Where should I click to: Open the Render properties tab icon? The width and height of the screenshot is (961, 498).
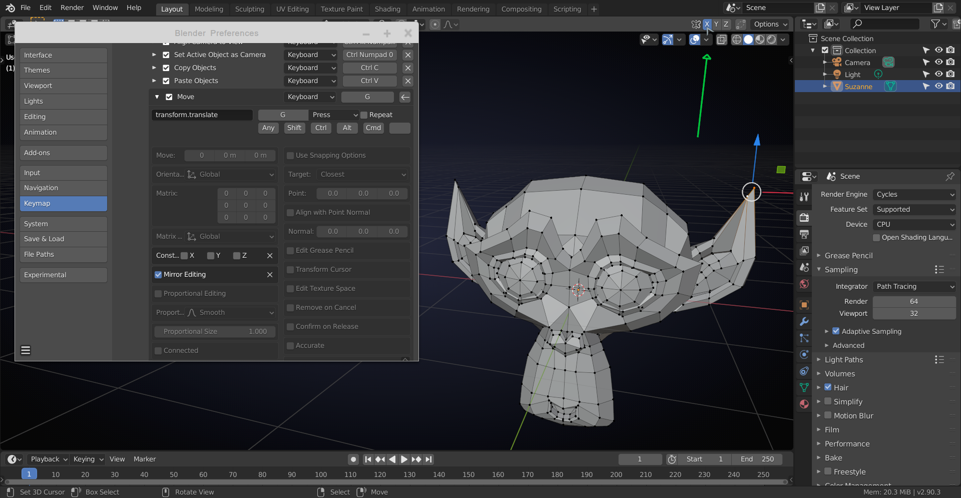coord(804,218)
